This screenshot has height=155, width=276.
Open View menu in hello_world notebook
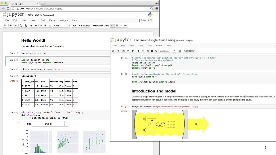pyautogui.click(x=24, y=20)
